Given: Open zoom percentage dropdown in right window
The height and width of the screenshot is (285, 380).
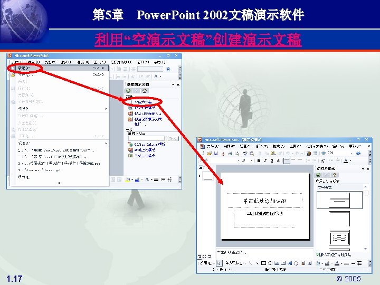Looking at the screenshot, I should pyautogui.click(x=351, y=153).
